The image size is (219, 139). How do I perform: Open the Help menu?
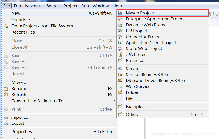(x=117, y=6)
